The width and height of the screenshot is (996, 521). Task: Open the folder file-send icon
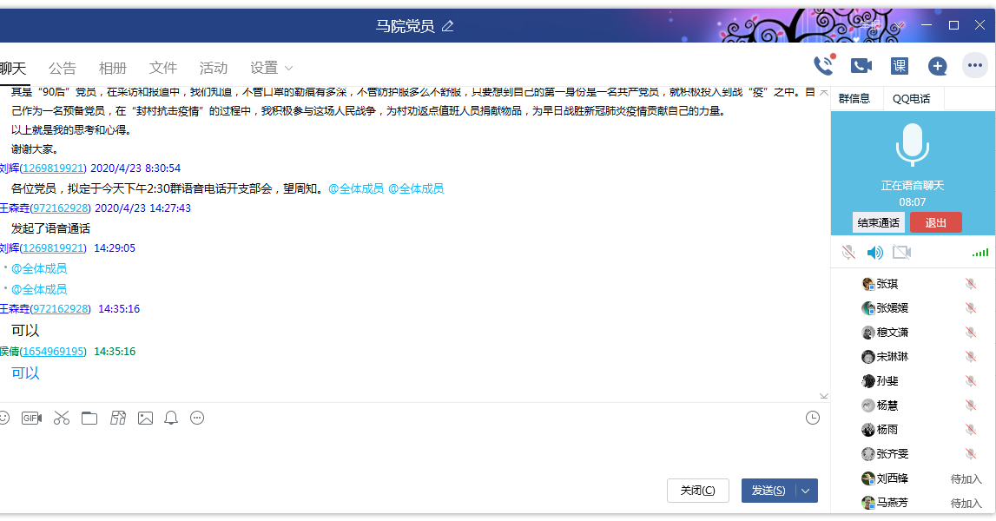[x=89, y=419]
